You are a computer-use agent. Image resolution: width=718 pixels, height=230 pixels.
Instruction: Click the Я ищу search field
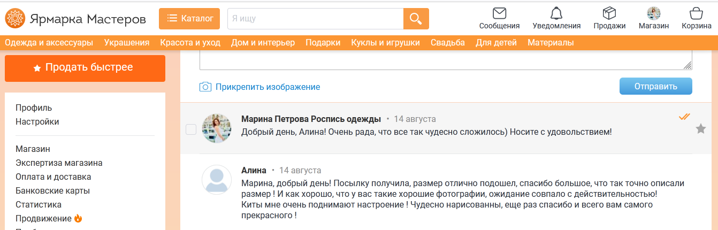coord(315,19)
